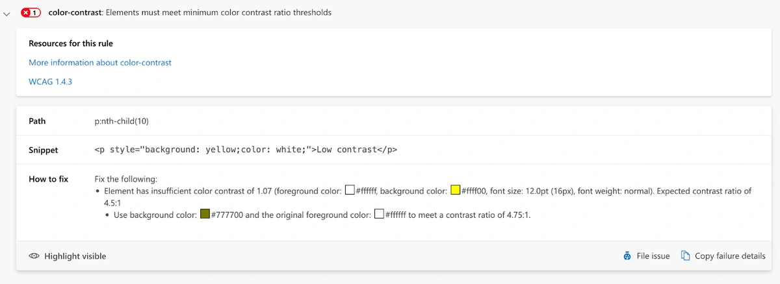Viewport: 780px width, 284px height.
Task: Click the olive #777700 suggested color swatch
Action: 205,215
